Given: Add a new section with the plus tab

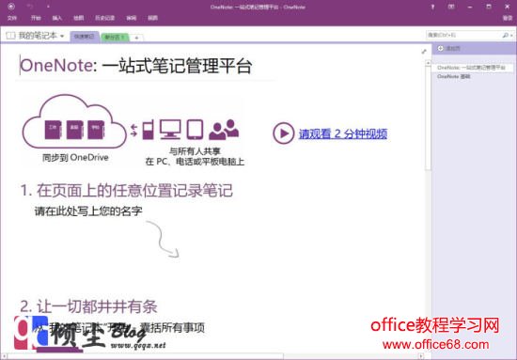Looking at the screenshot, I should tap(136, 38).
